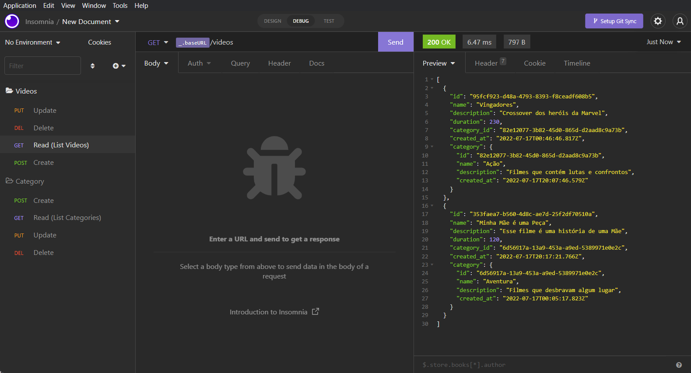Image resolution: width=691 pixels, height=373 pixels.
Task: Select the Read (List Categories) request
Action: click(x=67, y=217)
